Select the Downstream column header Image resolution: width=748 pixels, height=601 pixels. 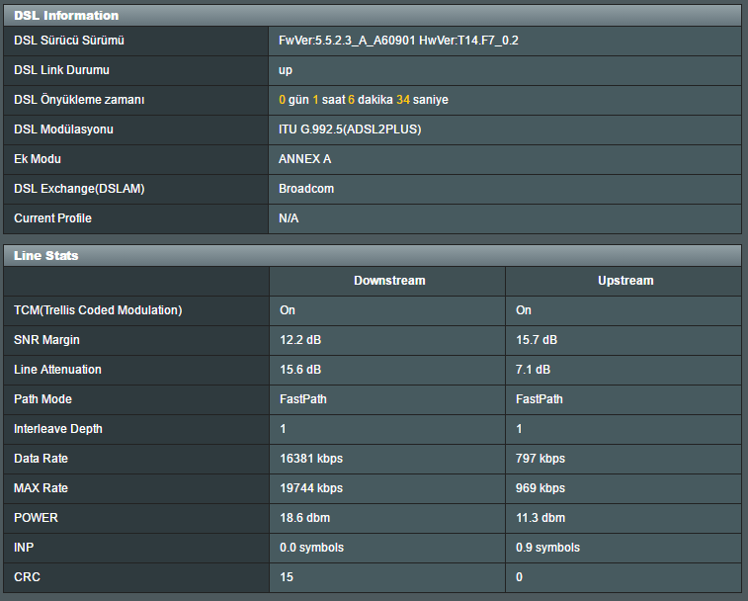pyautogui.click(x=389, y=281)
